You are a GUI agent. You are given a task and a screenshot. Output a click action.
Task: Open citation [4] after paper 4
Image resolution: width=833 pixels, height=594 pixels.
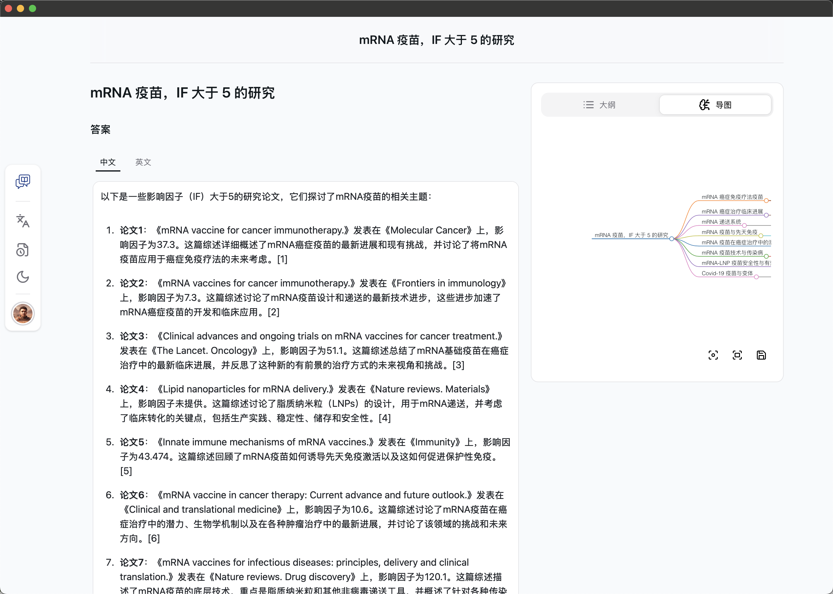coord(385,418)
